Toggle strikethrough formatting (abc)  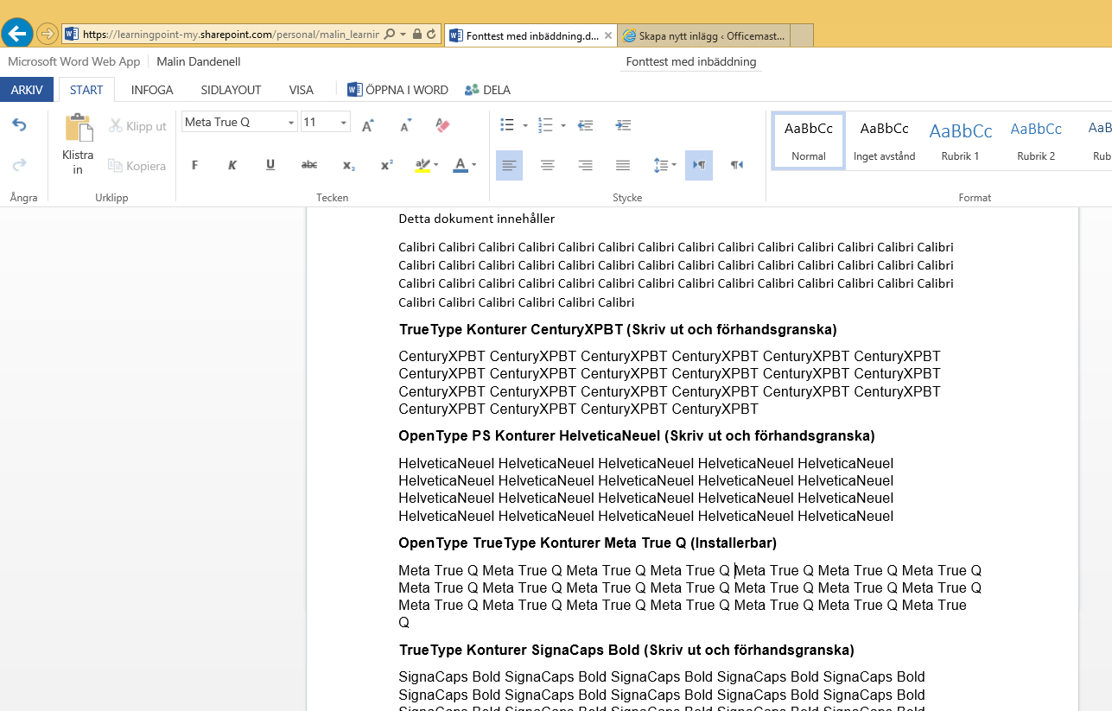[308, 165]
